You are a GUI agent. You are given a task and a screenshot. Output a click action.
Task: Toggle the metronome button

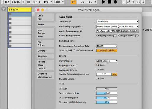click(46, 2)
